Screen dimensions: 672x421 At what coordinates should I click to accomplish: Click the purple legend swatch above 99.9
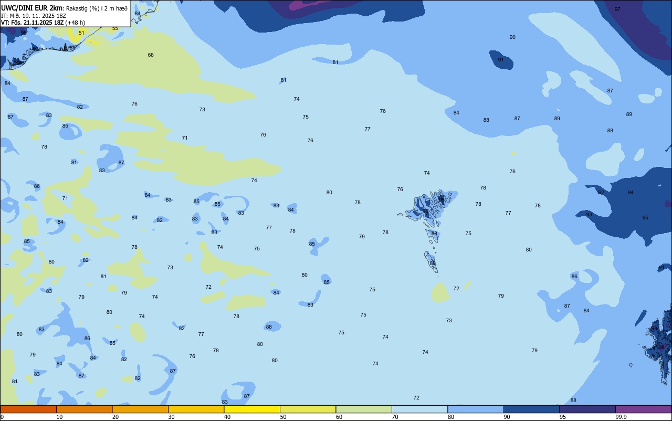click(x=644, y=409)
